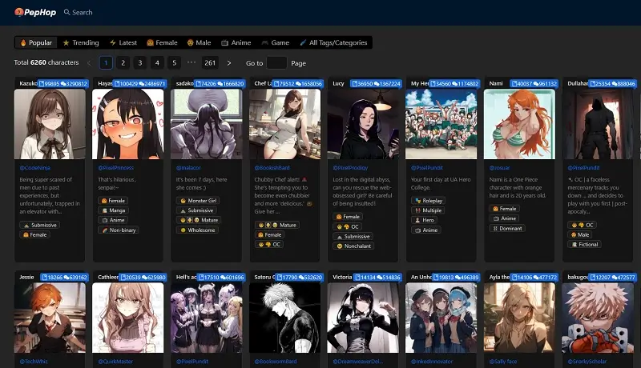Click the chat count icon on Kazuko card
Viewport: 641px width, 368px height.
(x=69, y=83)
